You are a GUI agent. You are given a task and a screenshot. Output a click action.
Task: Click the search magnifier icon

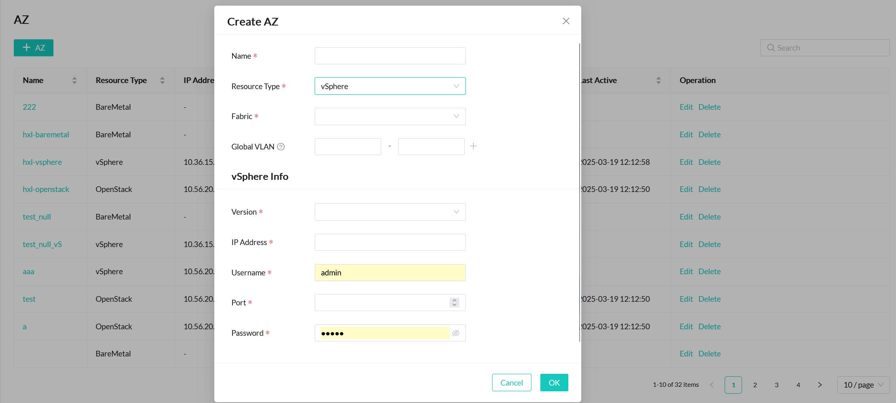tap(770, 48)
